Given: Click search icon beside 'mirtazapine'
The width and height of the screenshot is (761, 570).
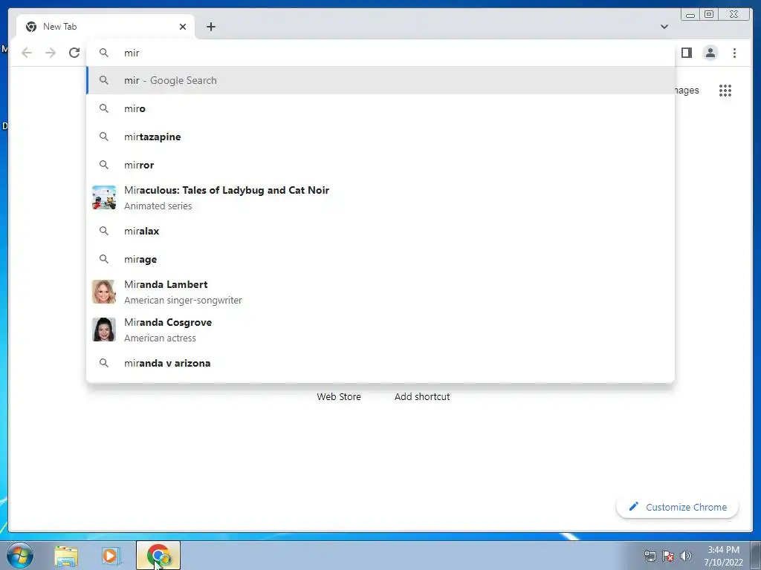Looking at the screenshot, I should pos(104,137).
